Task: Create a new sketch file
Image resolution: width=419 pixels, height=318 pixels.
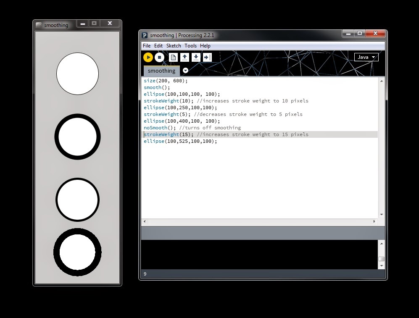Action: pyautogui.click(x=173, y=57)
